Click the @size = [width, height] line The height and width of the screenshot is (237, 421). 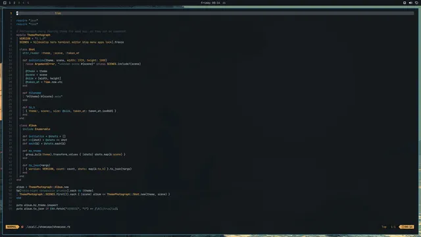pos(43,78)
